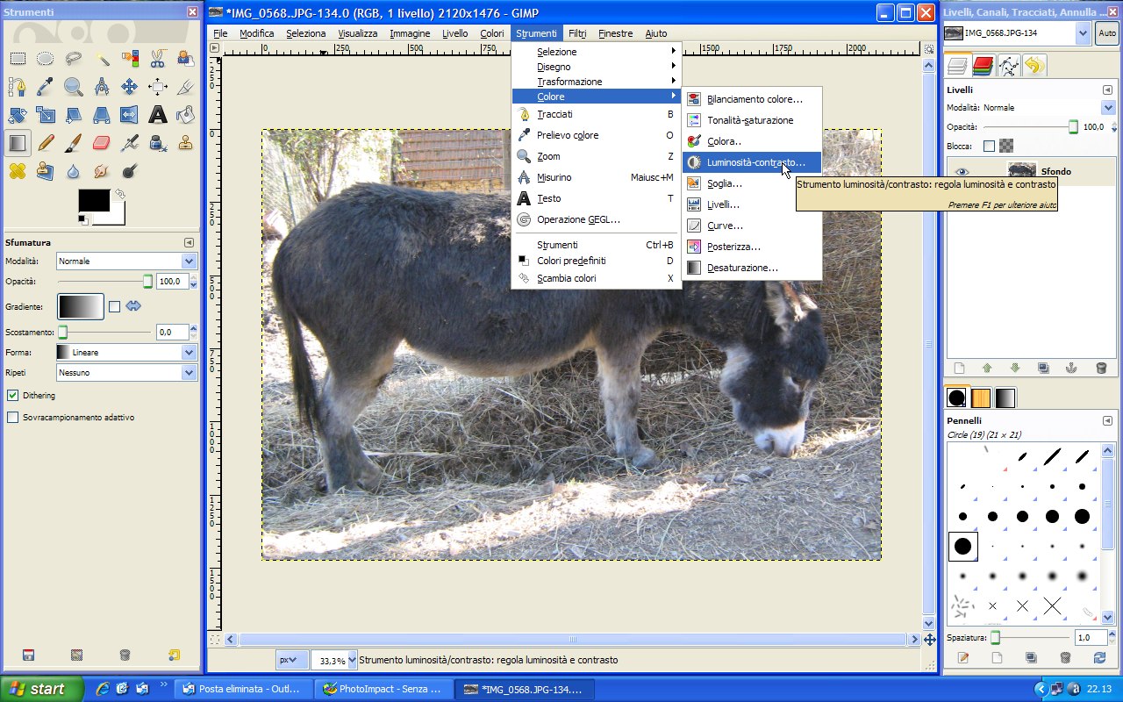1123x702 pixels.
Task: Expand the Ripeti dropdown showing Nessuno
Action: pos(126,372)
